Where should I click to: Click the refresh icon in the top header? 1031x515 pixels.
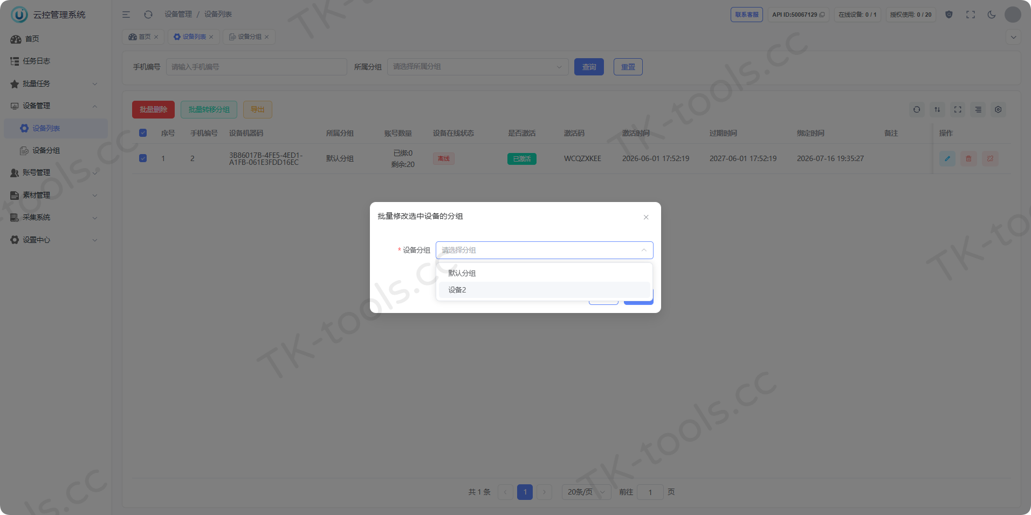148,15
